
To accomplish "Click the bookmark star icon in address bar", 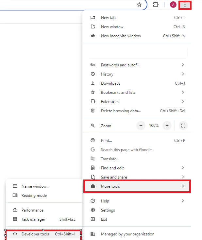I will tap(139, 5).
